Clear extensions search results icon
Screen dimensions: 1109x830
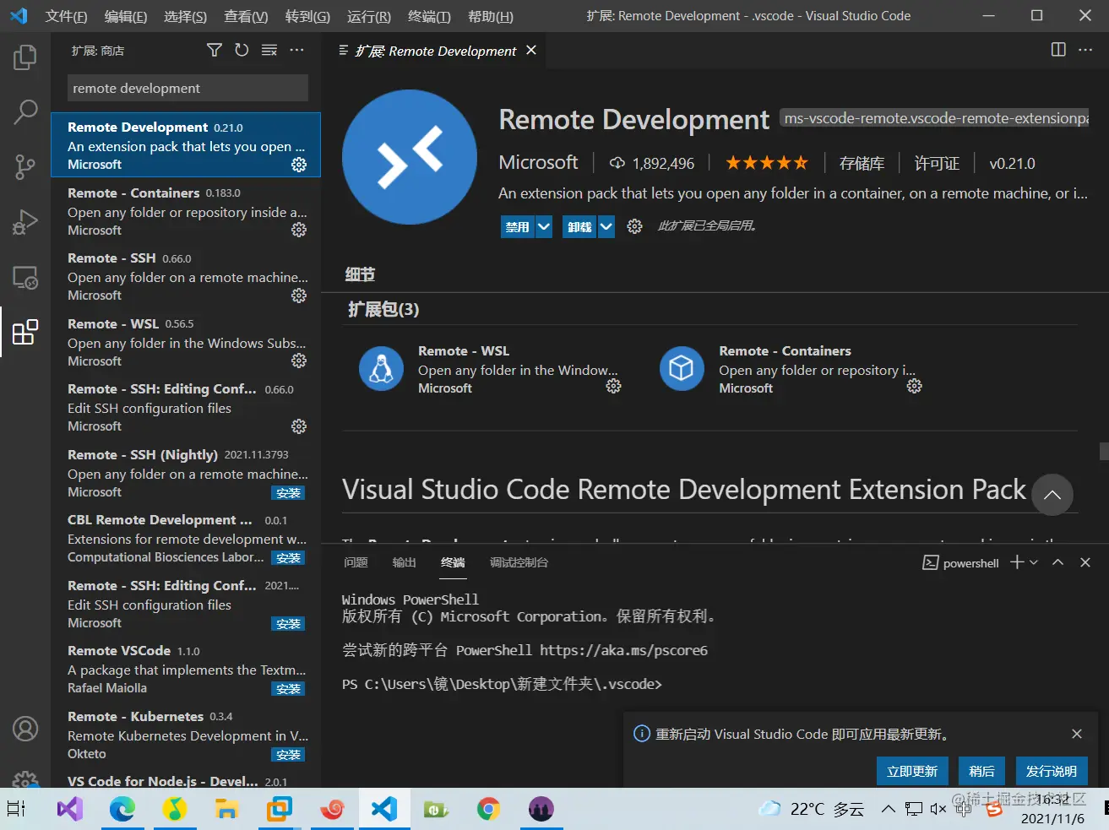pyautogui.click(x=269, y=51)
